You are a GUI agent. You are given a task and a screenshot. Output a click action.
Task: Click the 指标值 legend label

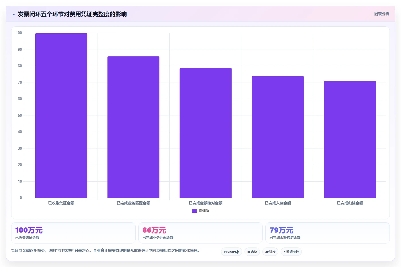[x=204, y=211]
